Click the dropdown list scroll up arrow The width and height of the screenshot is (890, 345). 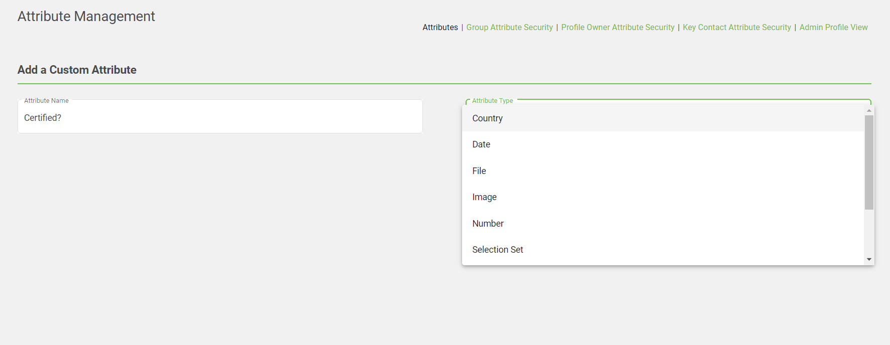pos(869,110)
